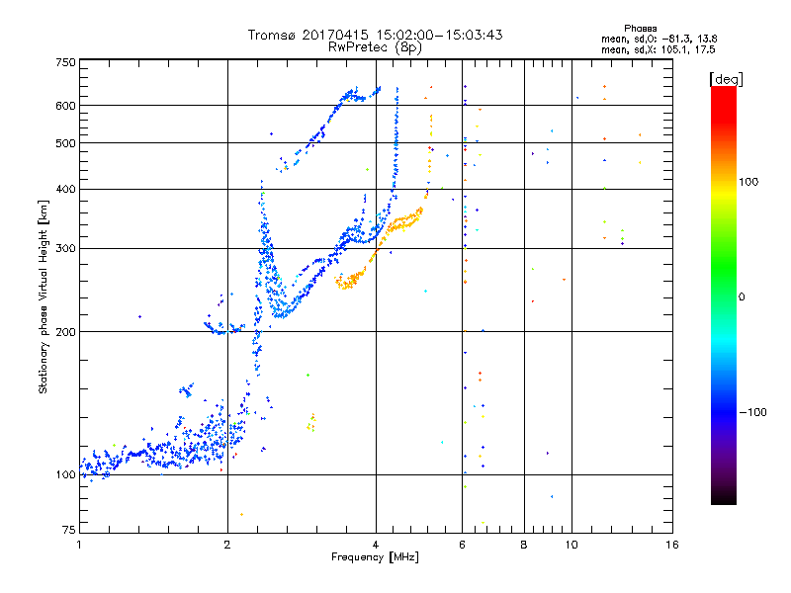Click the 'Phases' statistics heading
The image size is (791, 593).
point(640,29)
